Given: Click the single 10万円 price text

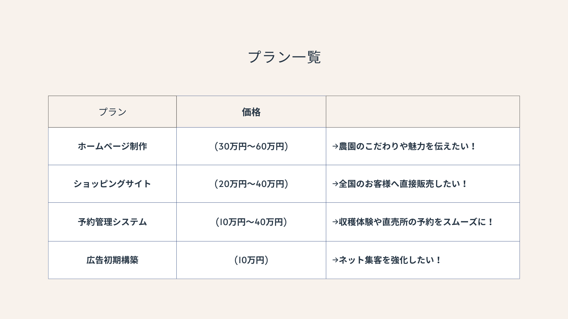Looking at the screenshot, I should coord(251,260).
